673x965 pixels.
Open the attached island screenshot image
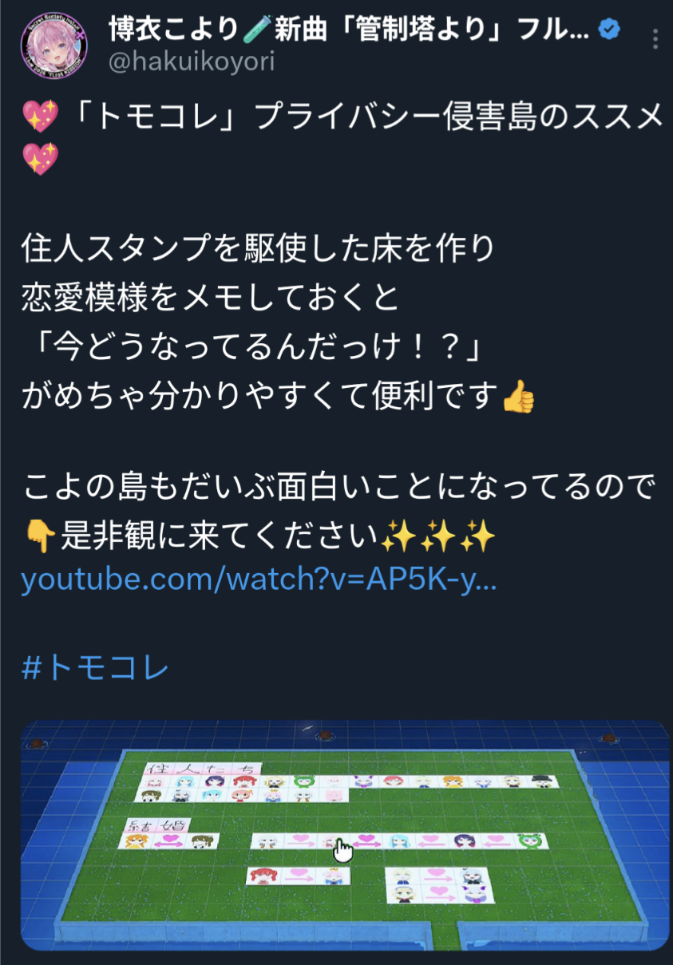click(x=345, y=835)
